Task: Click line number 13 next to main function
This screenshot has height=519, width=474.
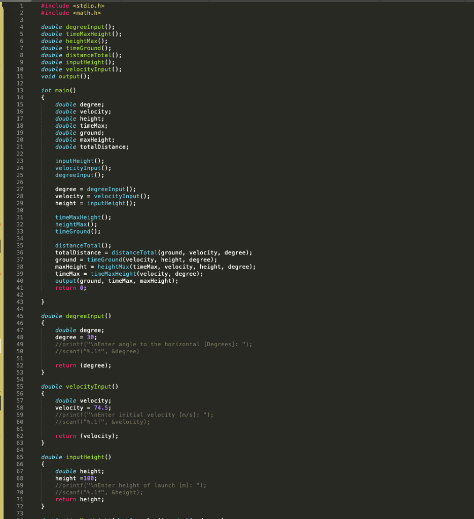Action: pyautogui.click(x=21, y=90)
